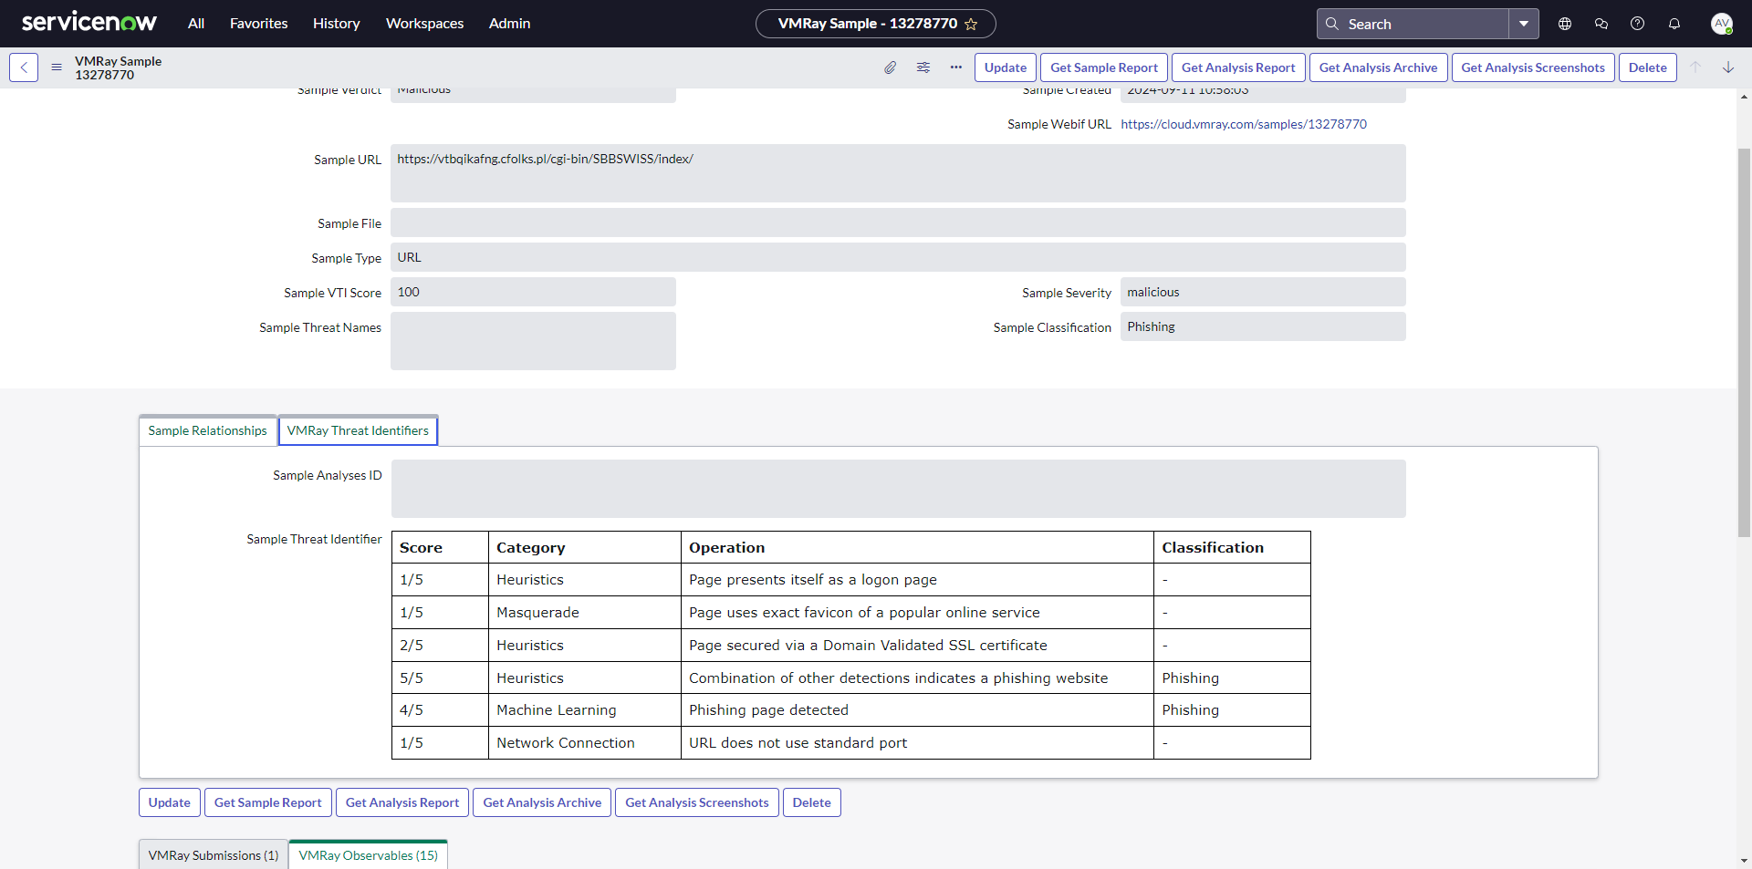The width and height of the screenshot is (1752, 869).
Task: Switch to VMRay Observables (15) tab
Action: click(x=369, y=855)
